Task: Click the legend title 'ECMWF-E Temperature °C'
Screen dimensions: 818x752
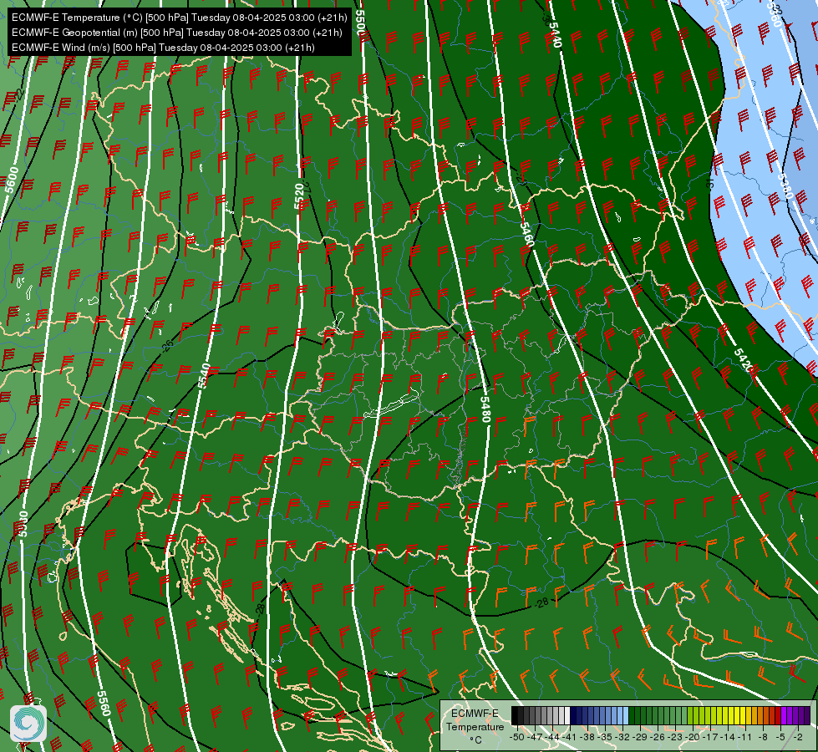Action: click(x=475, y=726)
